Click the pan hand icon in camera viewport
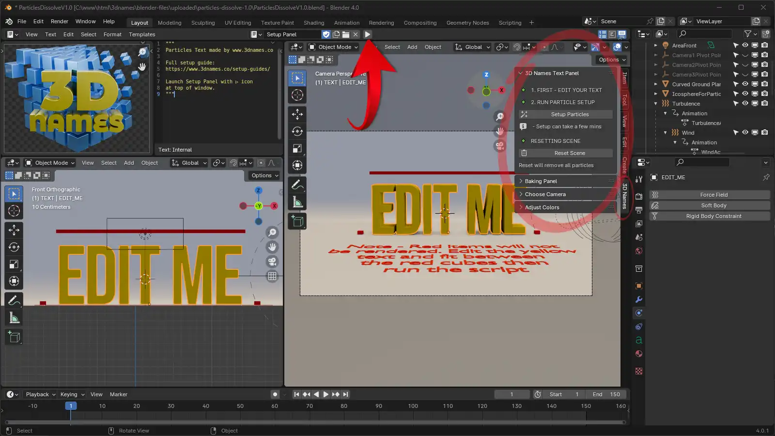This screenshot has width=775, height=436. pyautogui.click(x=500, y=131)
